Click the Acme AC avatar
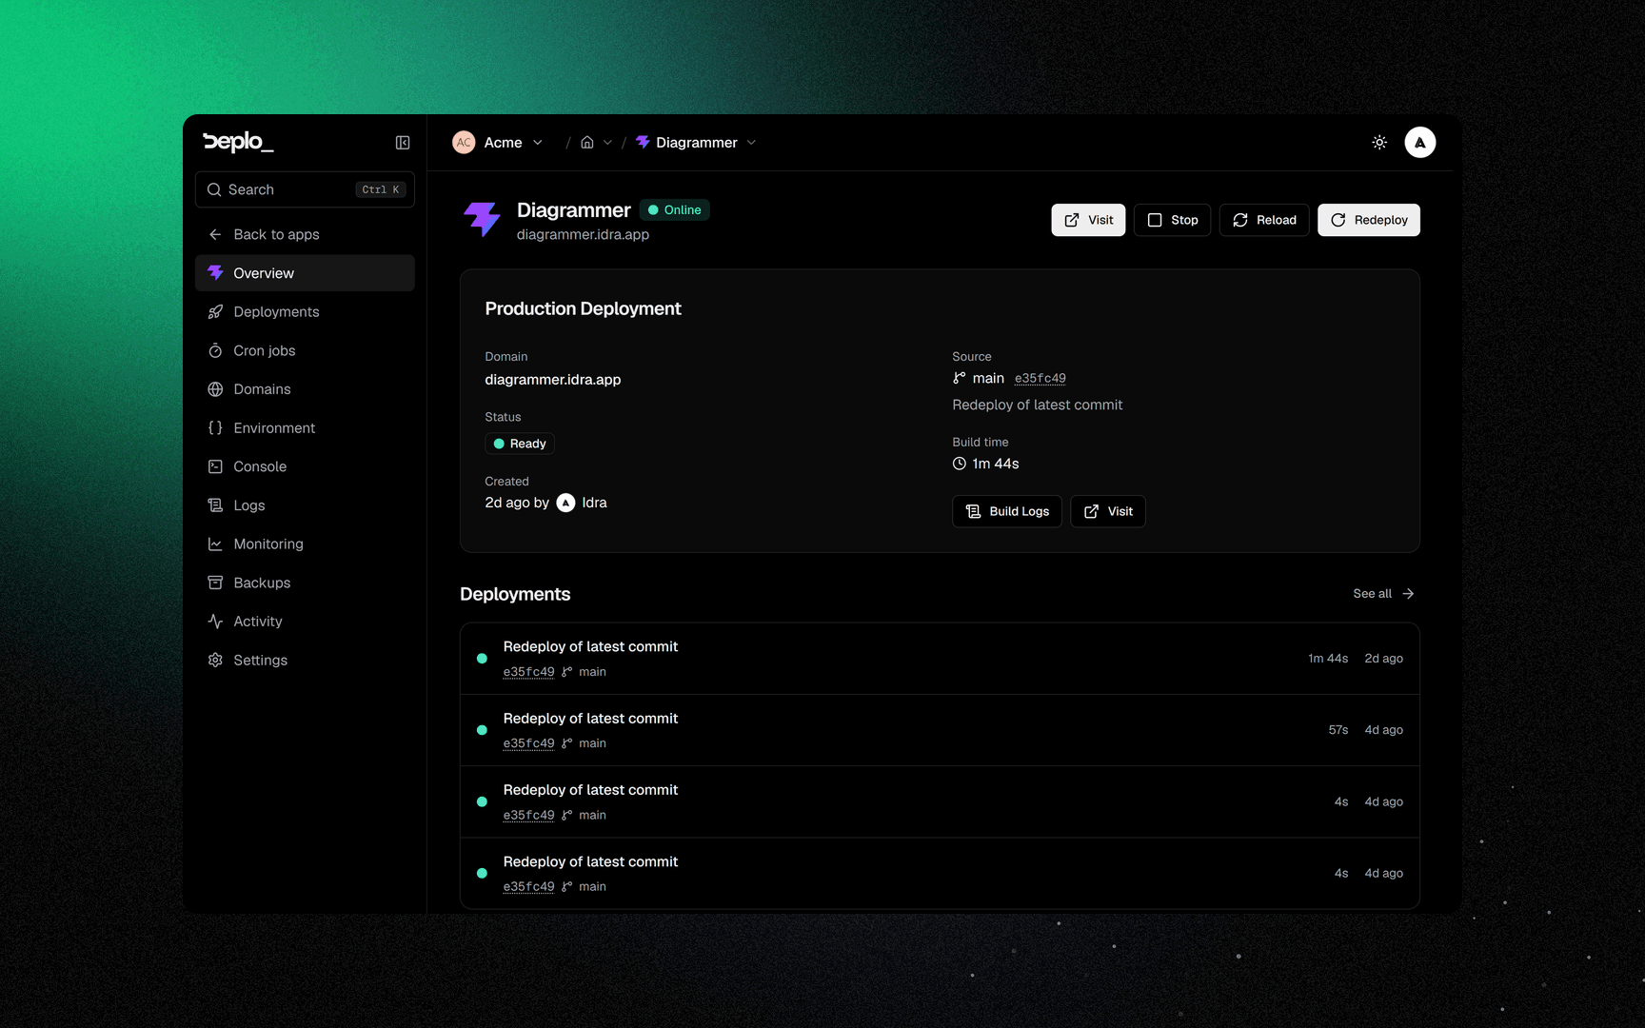The height and width of the screenshot is (1028, 1645). 464,143
